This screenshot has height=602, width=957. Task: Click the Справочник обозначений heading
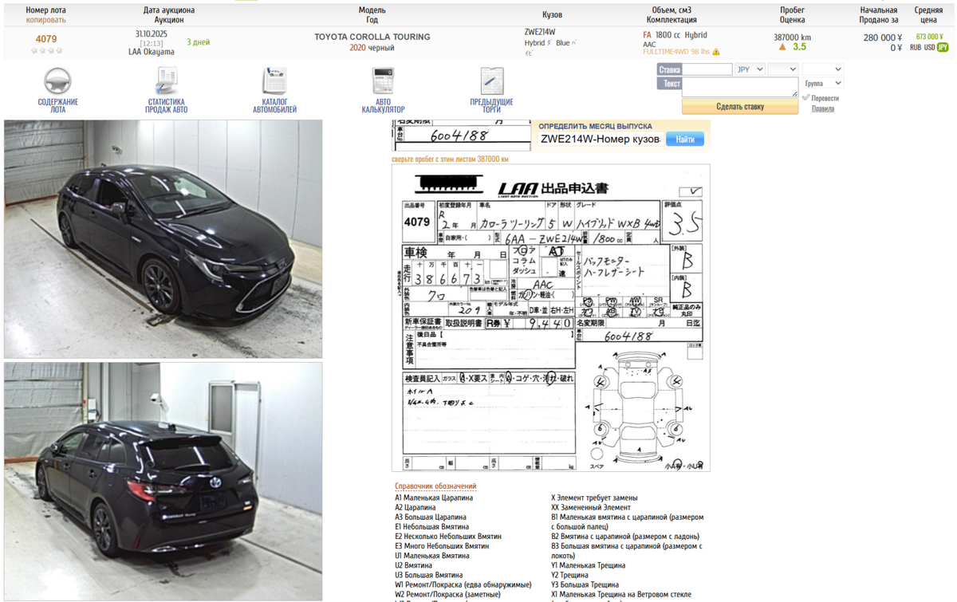point(435,486)
